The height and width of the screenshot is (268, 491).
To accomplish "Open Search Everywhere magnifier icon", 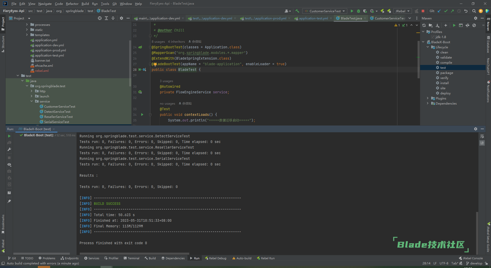I will (x=474, y=11).
